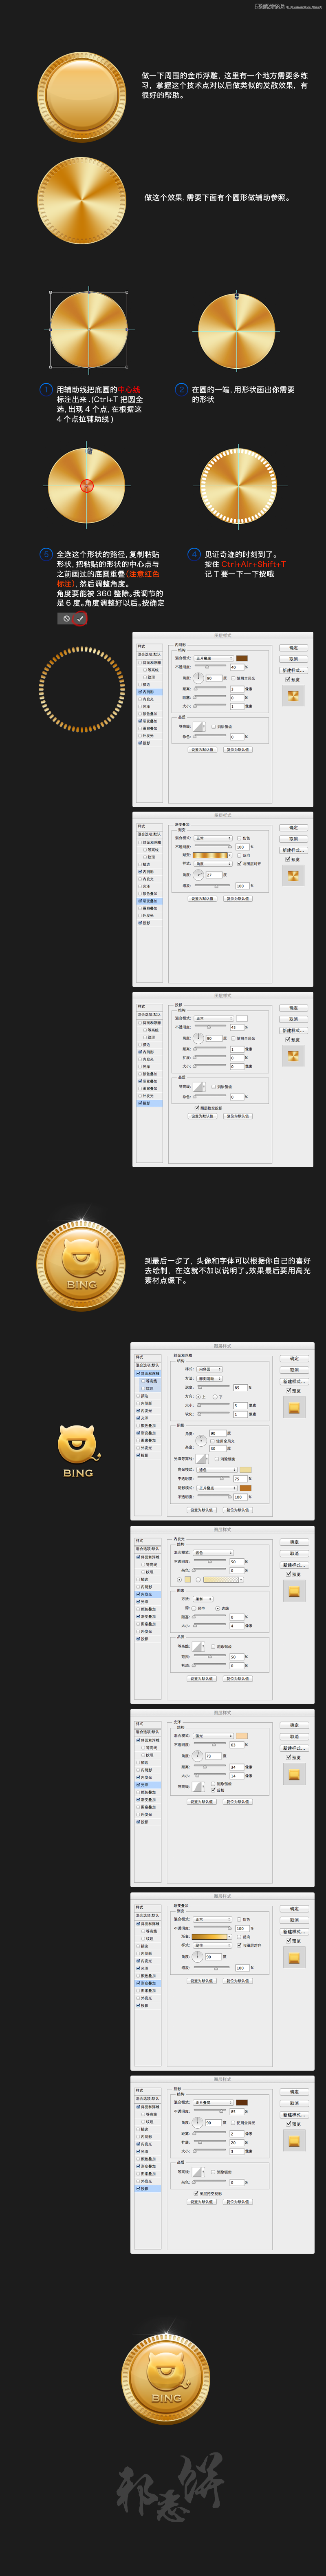This screenshot has width=326, height=2576.
Task: Select 混合选项:默认 row in 内阴影 dialog
Action: click(x=149, y=654)
